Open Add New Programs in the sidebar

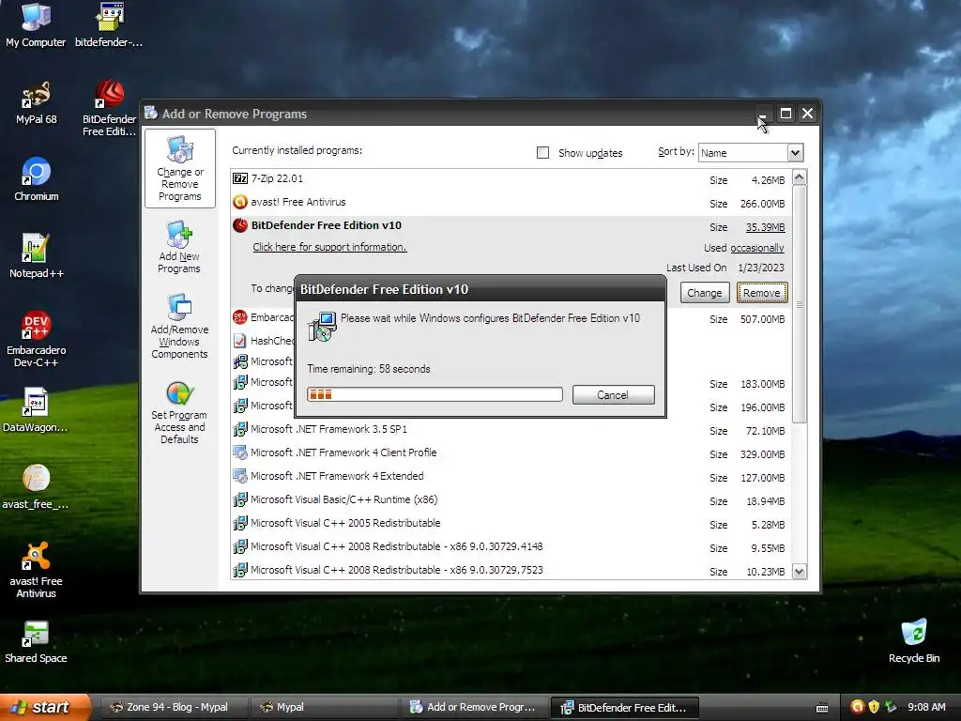coord(179,247)
